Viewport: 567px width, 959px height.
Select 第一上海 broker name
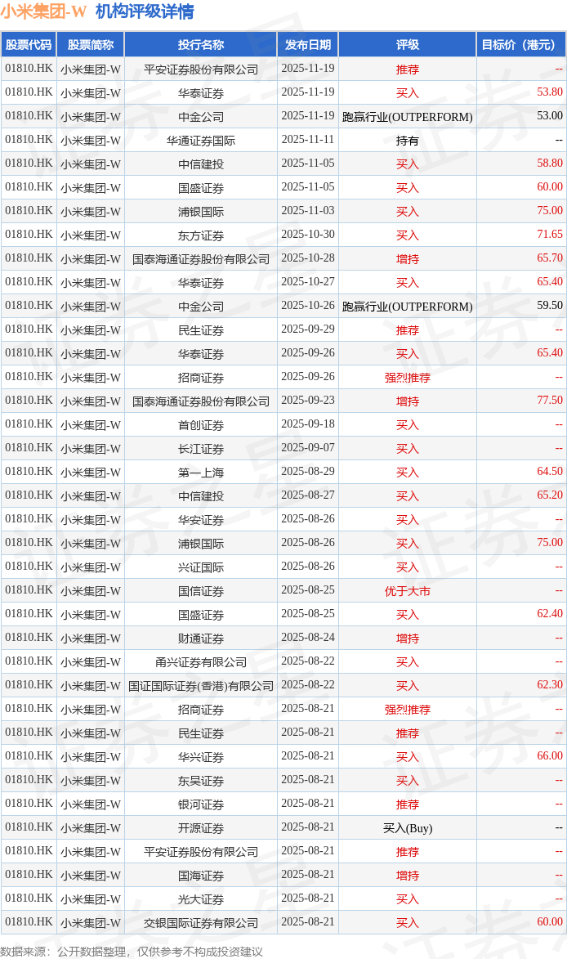[x=200, y=473]
